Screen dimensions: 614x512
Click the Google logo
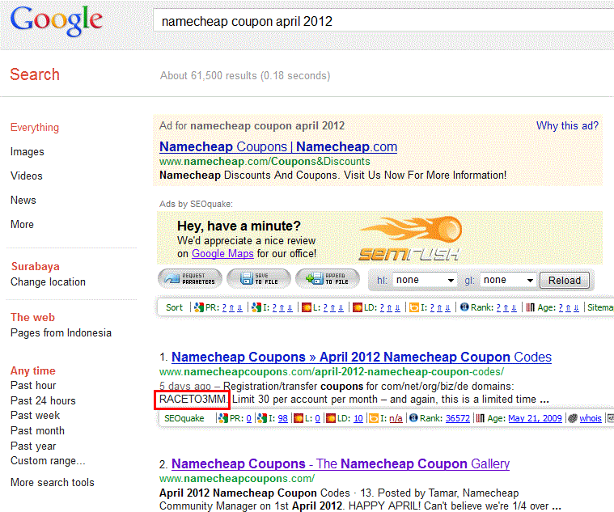pyautogui.click(x=57, y=21)
